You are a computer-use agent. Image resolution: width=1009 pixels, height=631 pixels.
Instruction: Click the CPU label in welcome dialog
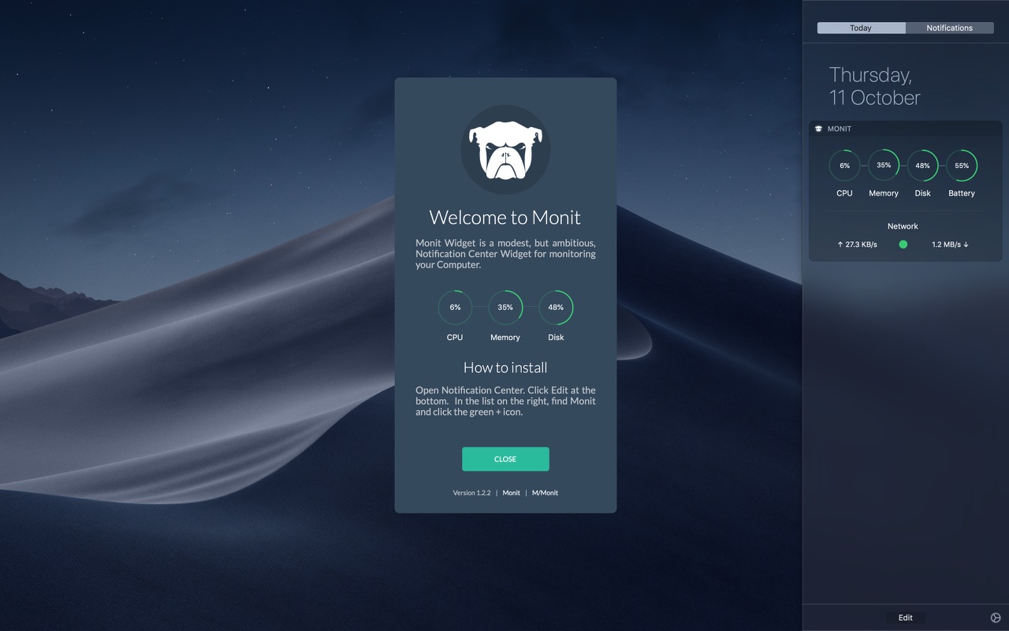(455, 338)
